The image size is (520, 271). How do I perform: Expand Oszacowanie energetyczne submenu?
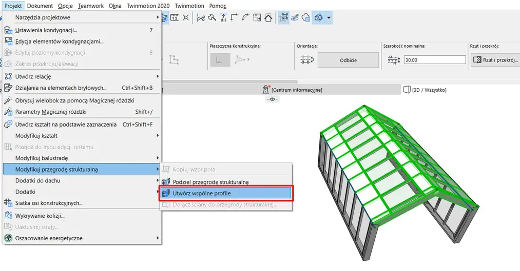click(x=82, y=238)
